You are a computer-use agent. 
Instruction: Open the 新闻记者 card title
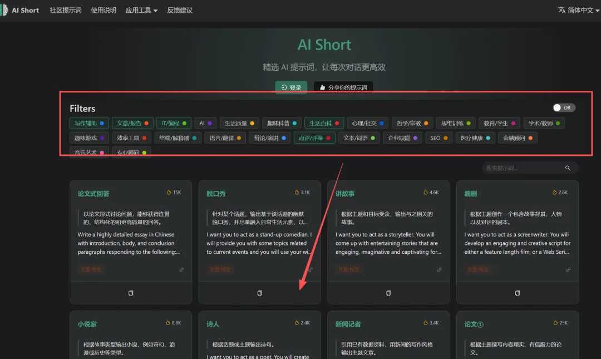[x=348, y=324]
